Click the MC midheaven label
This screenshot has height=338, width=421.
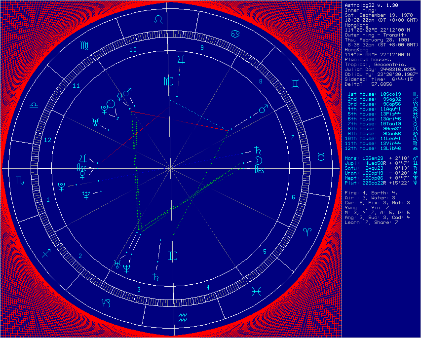[x=168, y=81]
